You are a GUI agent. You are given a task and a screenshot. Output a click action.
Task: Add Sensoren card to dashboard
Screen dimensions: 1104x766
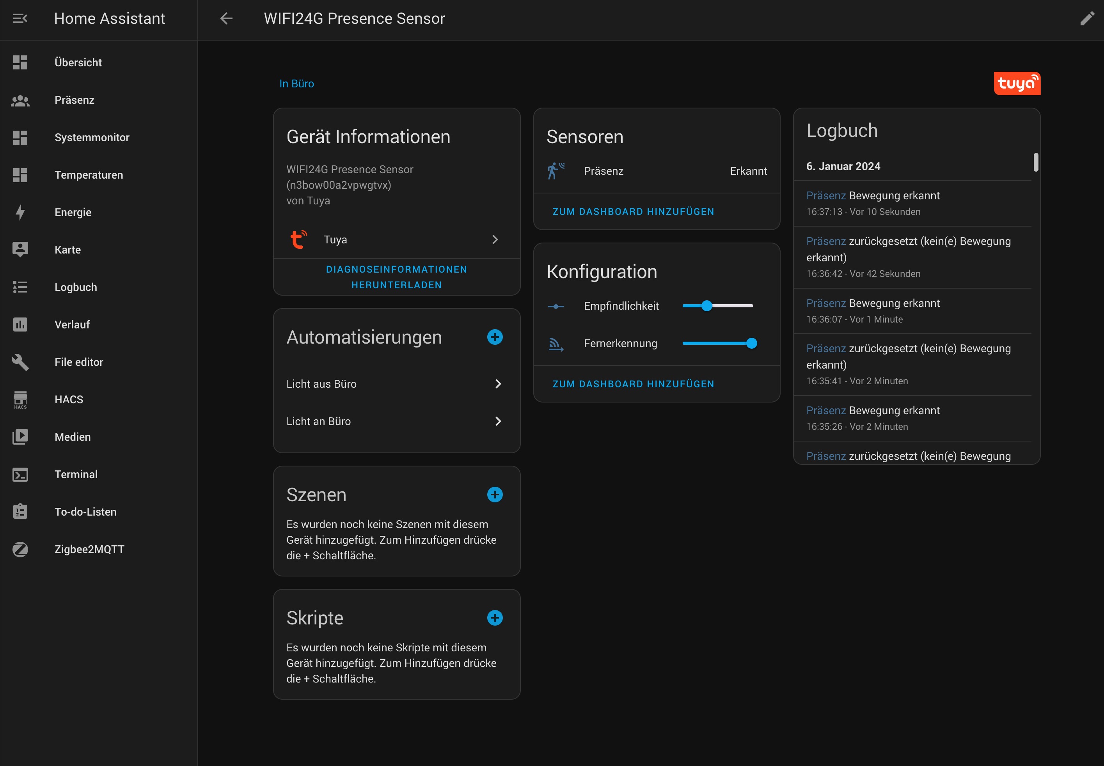pos(633,212)
